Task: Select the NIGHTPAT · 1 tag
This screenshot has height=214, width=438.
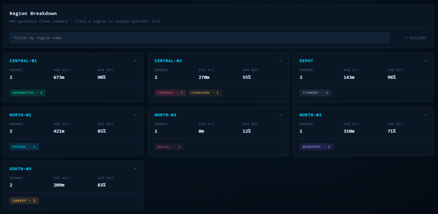Action: coord(316,147)
